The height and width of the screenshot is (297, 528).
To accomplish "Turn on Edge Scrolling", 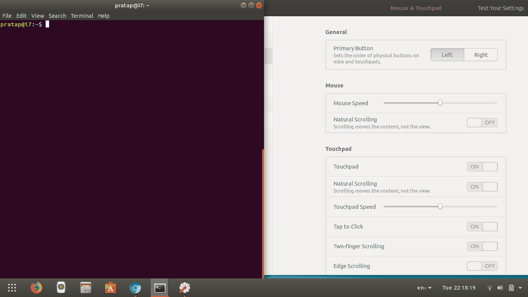I will pos(482,266).
